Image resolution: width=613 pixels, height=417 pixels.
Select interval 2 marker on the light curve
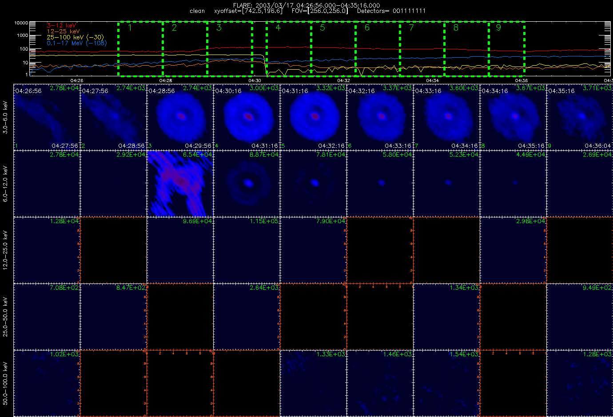(174, 28)
